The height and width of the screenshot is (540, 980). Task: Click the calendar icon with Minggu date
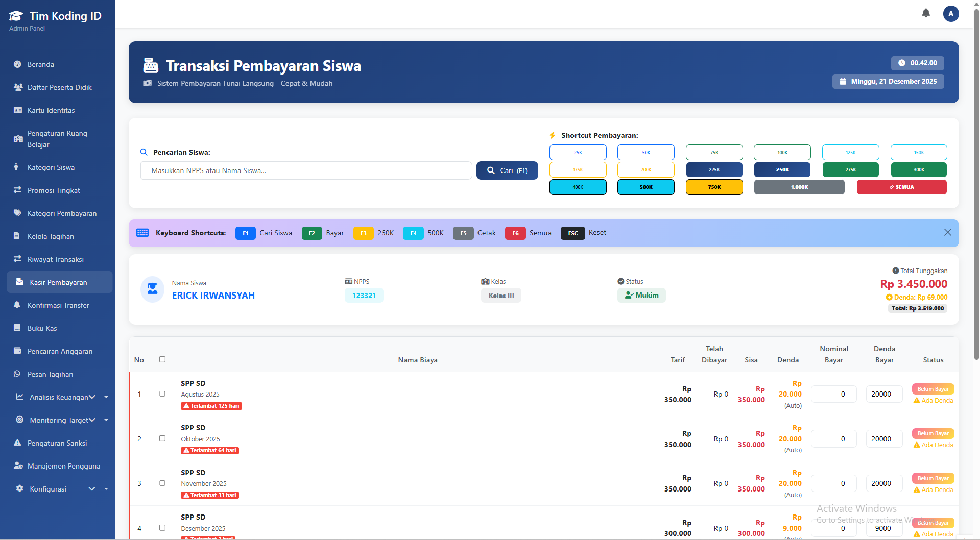pyautogui.click(x=843, y=81)
